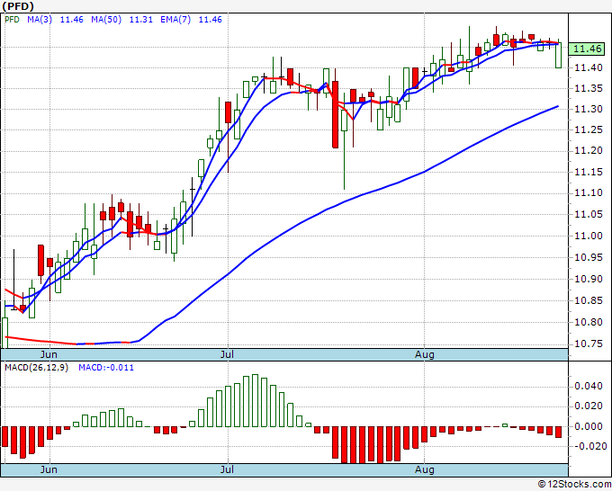Click the 0.020 MACD axis label
The image size is (612, 491).
pyautogui.click(x=589, y=406)
